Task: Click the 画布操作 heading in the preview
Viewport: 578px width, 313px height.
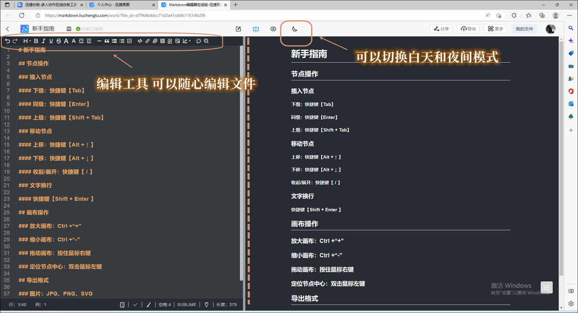Action: [305, 224]
